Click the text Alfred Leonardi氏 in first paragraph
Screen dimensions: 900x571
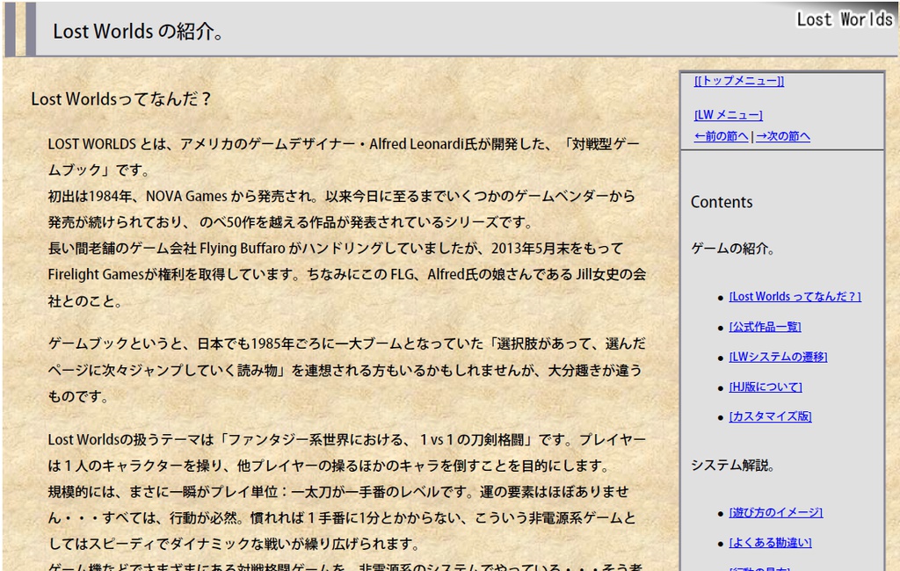pos(423,144)
